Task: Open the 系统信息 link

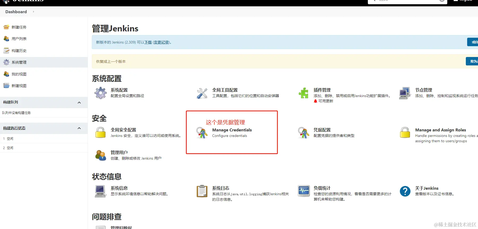Action: tap(119, 188)
